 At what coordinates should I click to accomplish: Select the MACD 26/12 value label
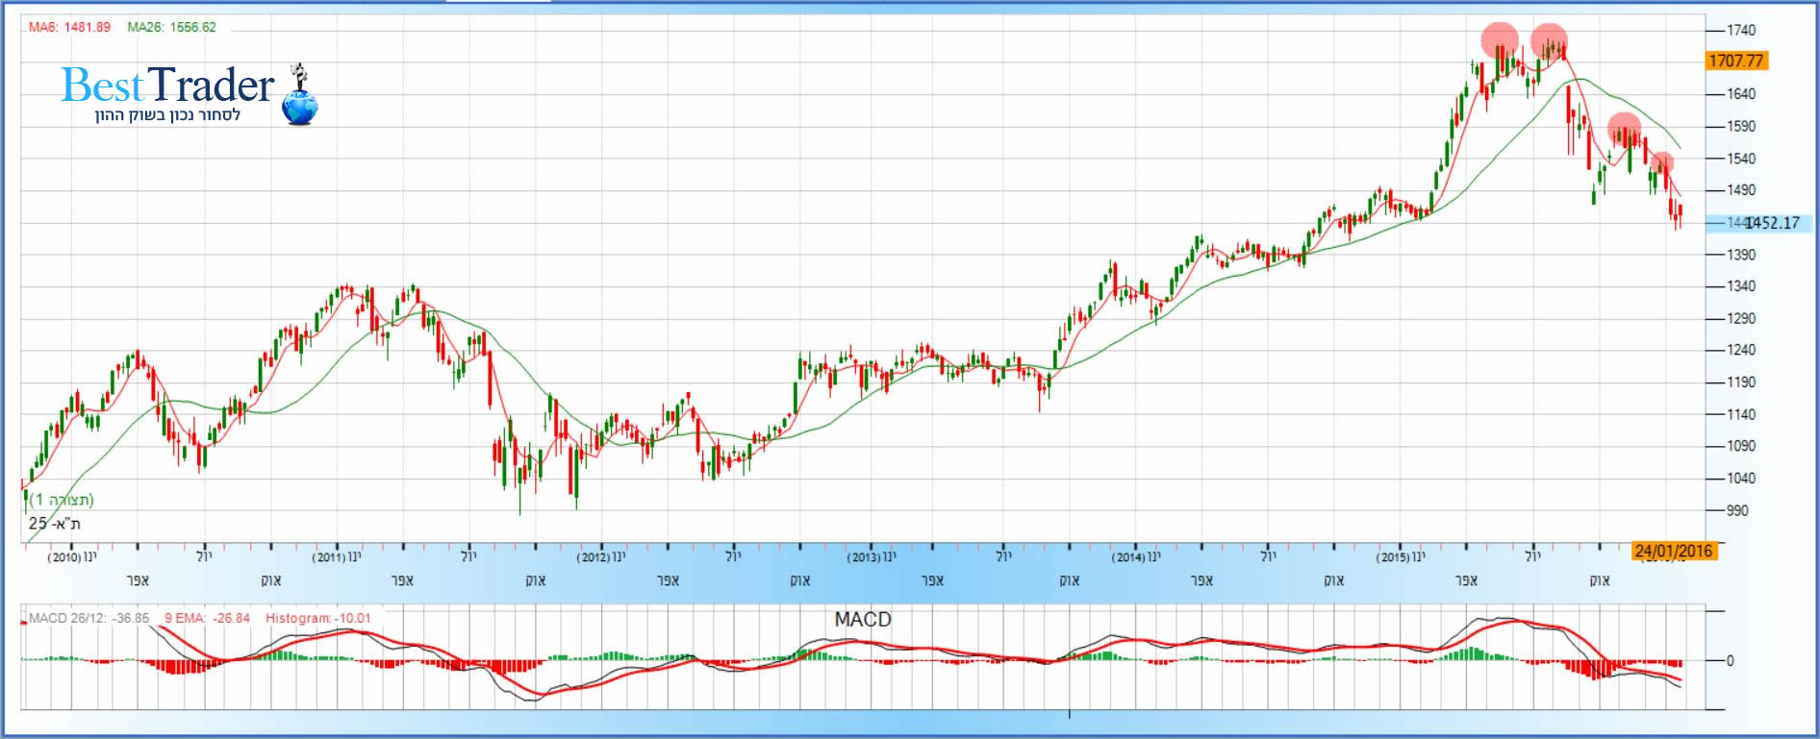click(x=88, y=618)
